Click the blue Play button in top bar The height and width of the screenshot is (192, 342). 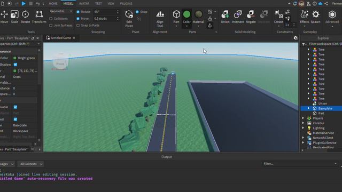tap(24, 4)
